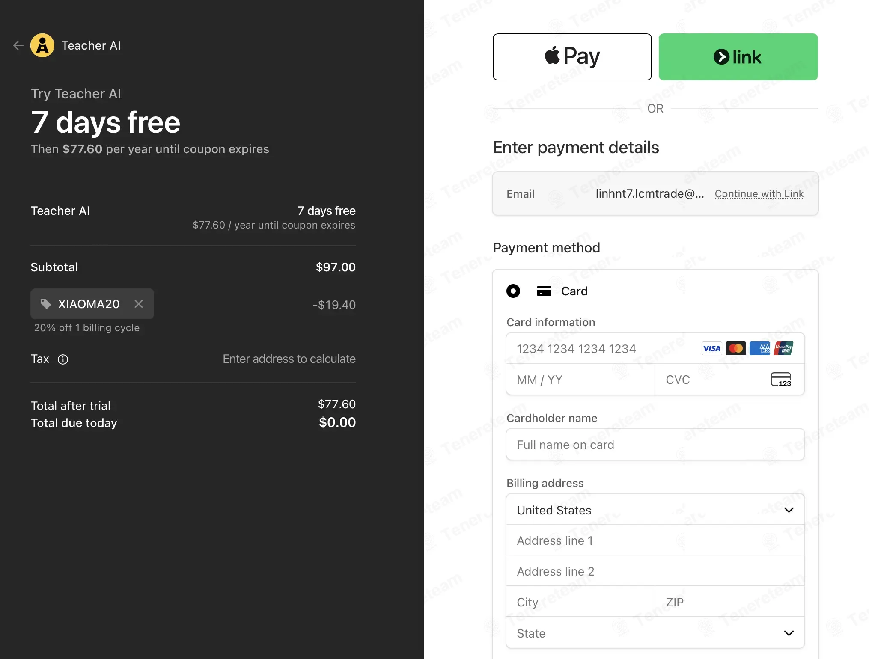869x659 pixels.
Task: Click the coupon tag icon
Action: (x=46, y=304)
